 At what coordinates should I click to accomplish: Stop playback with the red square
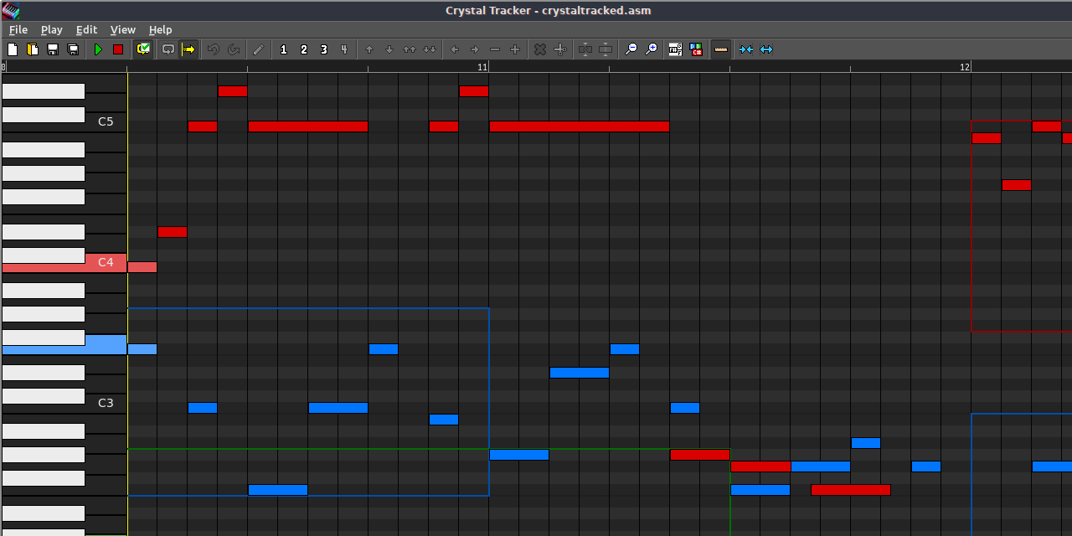(118, 49)
